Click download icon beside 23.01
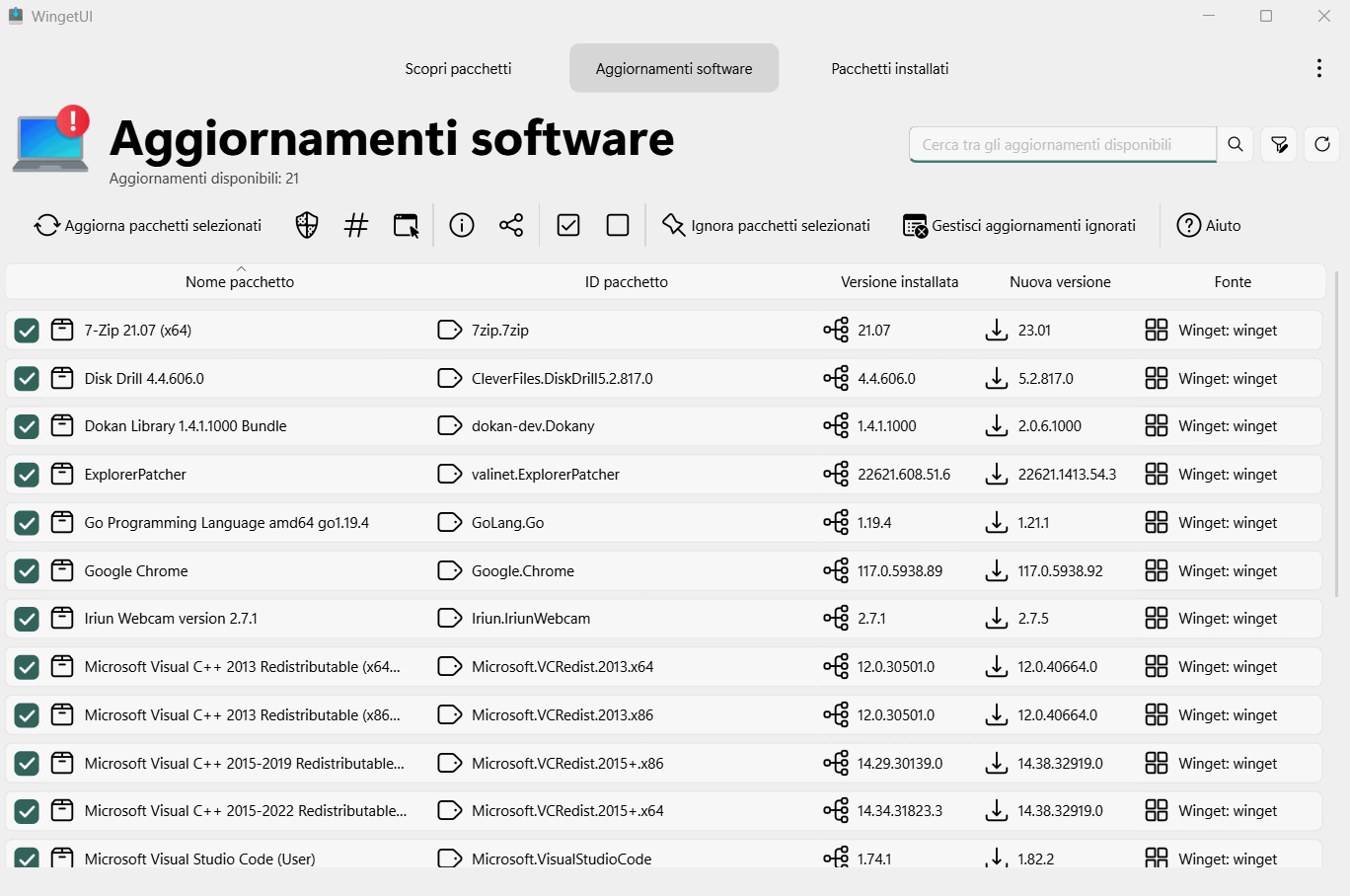The image size is (1350, 896). (997, 330)
